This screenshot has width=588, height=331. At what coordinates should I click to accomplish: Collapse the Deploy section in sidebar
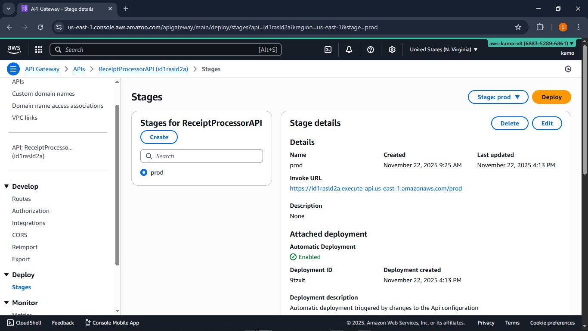coord(6,275)
